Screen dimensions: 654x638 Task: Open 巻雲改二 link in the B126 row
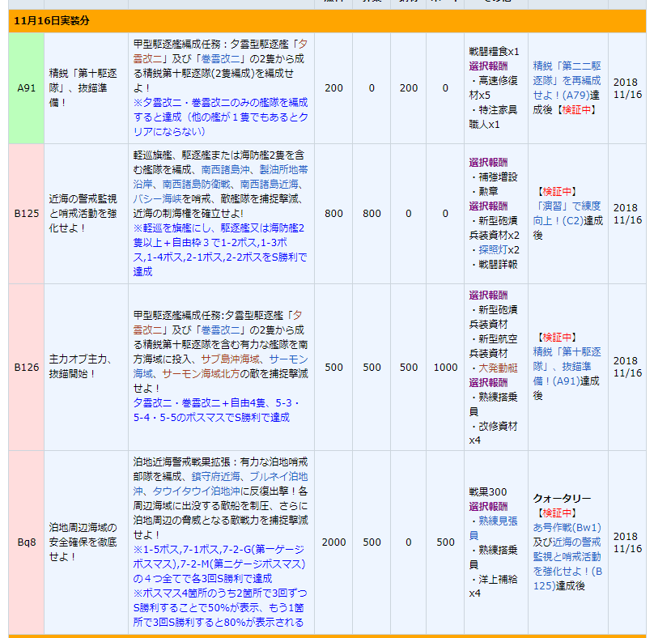click(221, 330)
